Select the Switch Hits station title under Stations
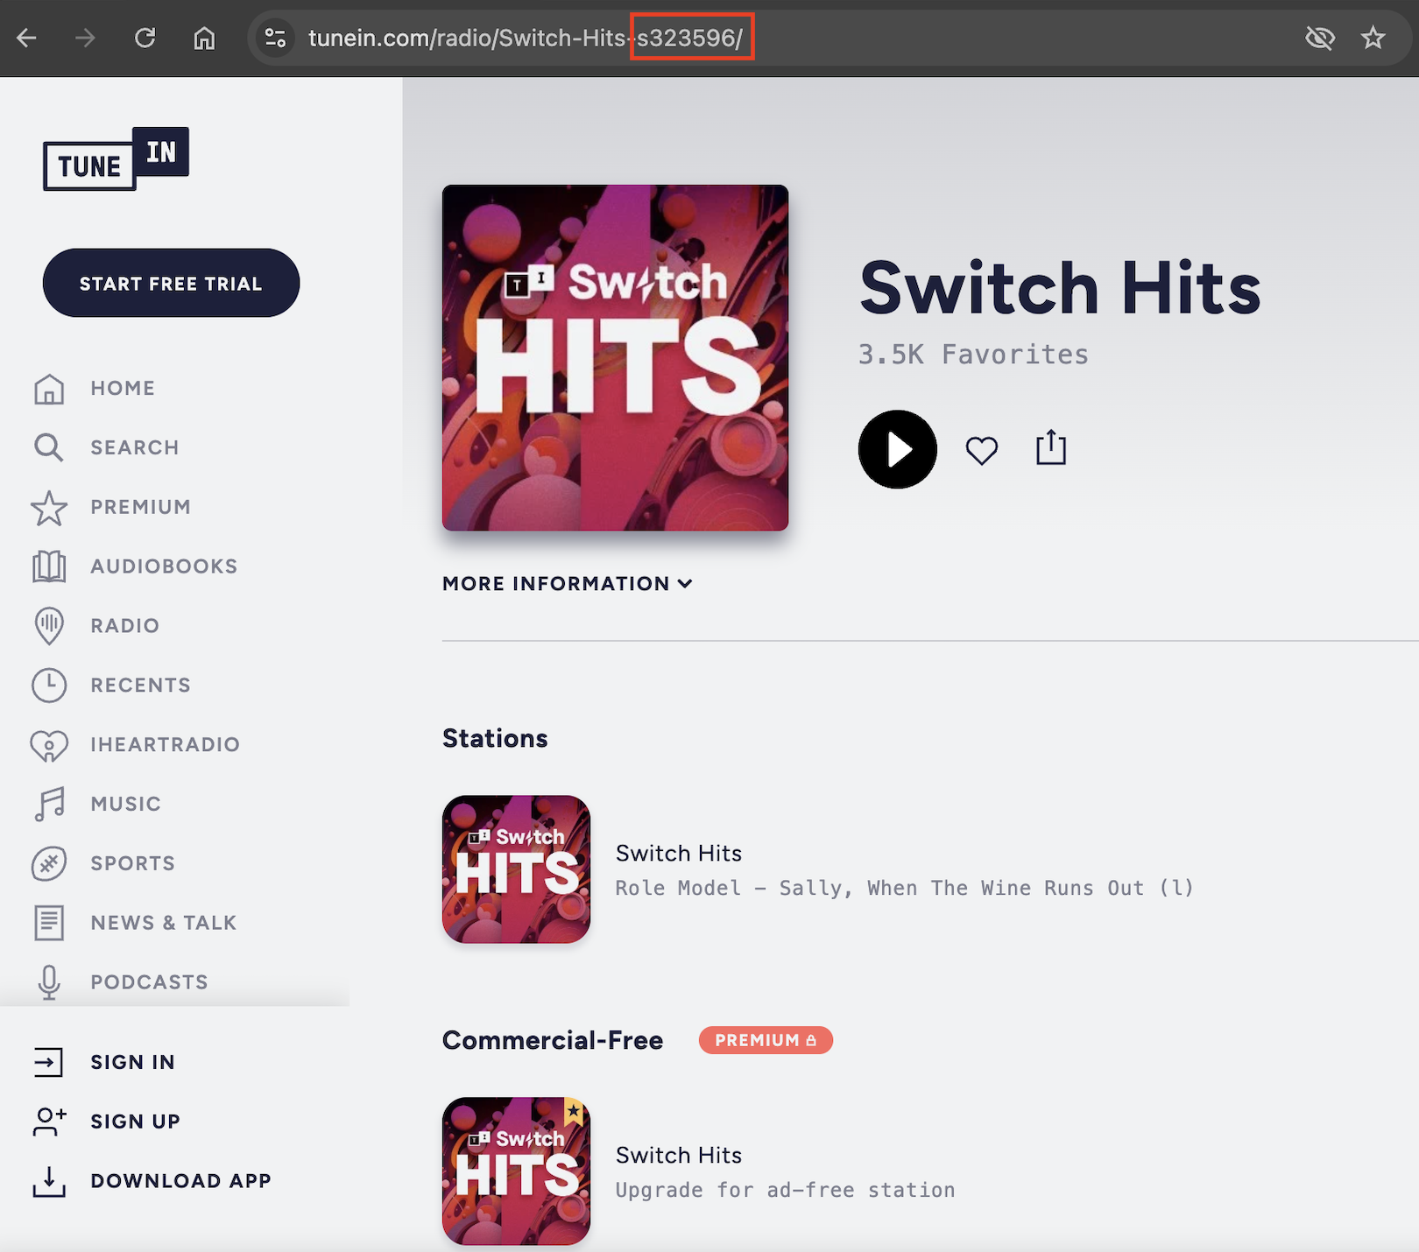Screen dimensions: 1419x1252 679,854
